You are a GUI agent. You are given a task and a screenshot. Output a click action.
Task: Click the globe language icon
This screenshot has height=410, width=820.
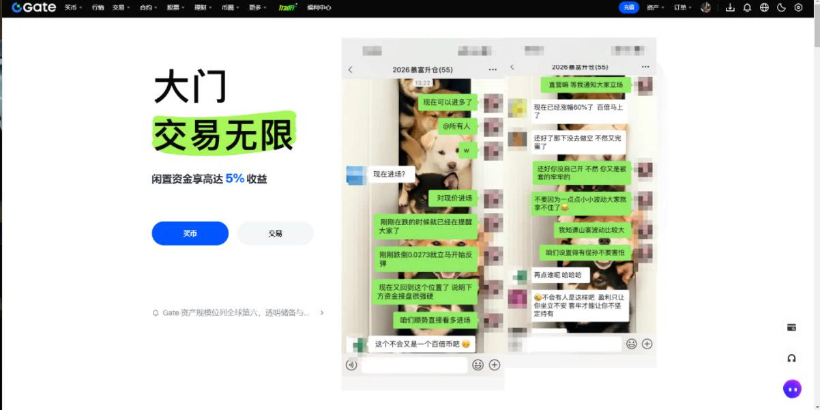coord(764,8)
